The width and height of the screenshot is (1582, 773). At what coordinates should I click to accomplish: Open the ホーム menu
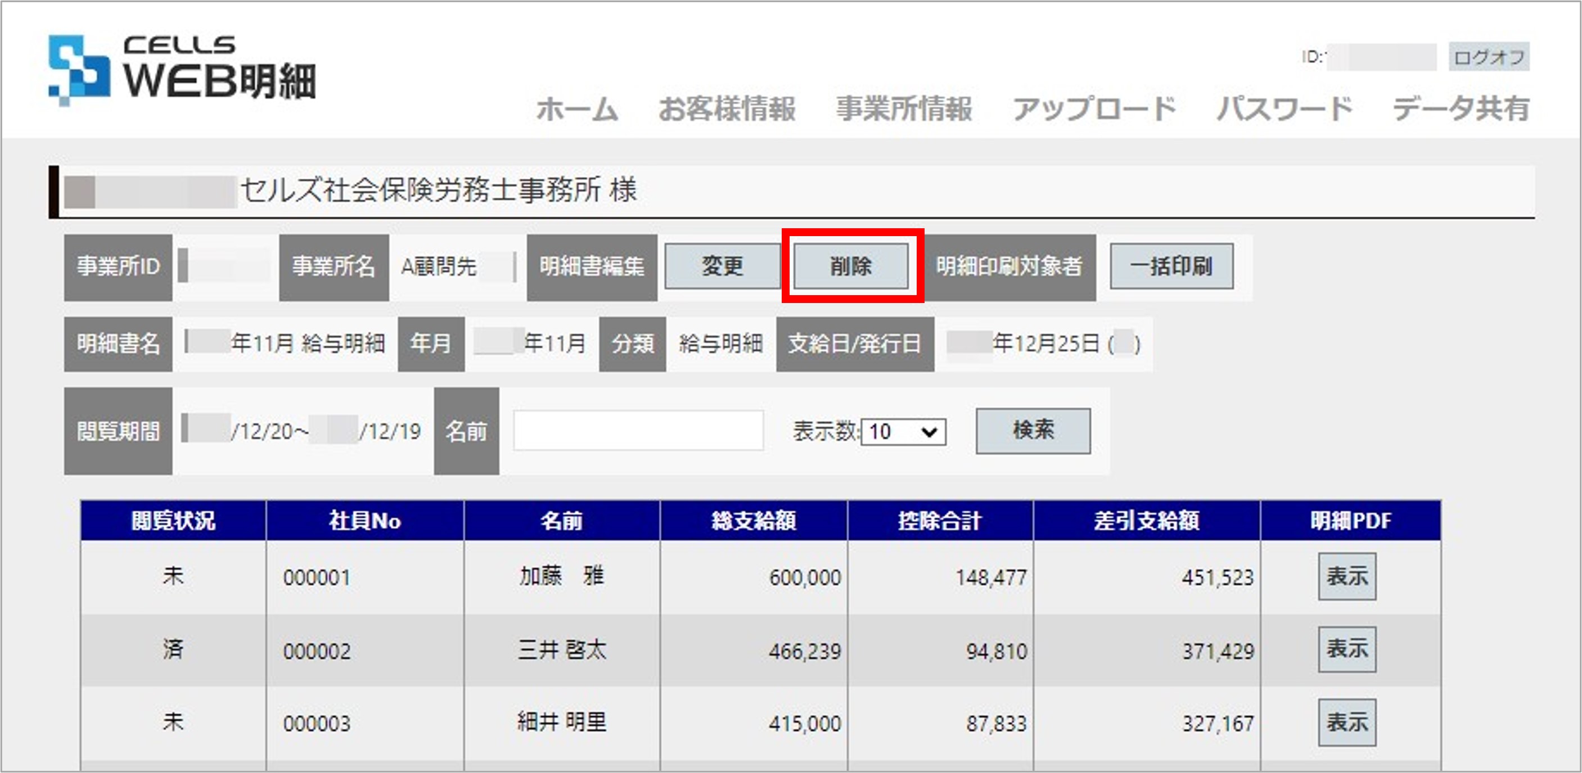(x=576, y=109)
